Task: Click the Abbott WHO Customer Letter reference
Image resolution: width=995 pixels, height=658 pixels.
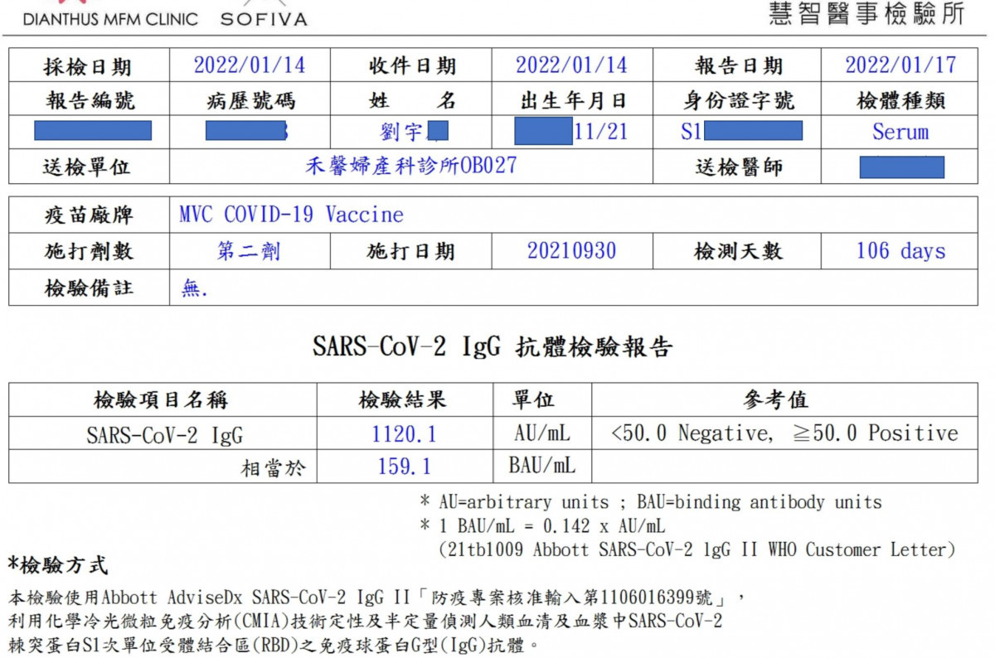Action: (x=696, y=549)
